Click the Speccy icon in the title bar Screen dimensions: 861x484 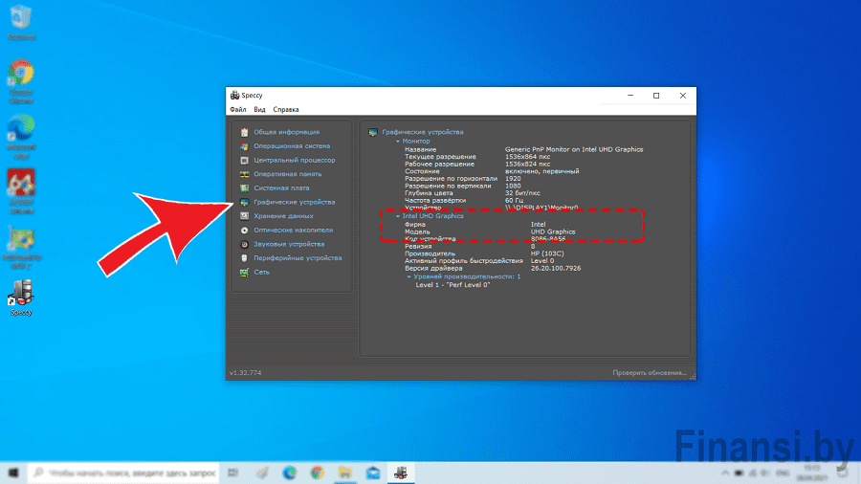(x=235, y=96)
